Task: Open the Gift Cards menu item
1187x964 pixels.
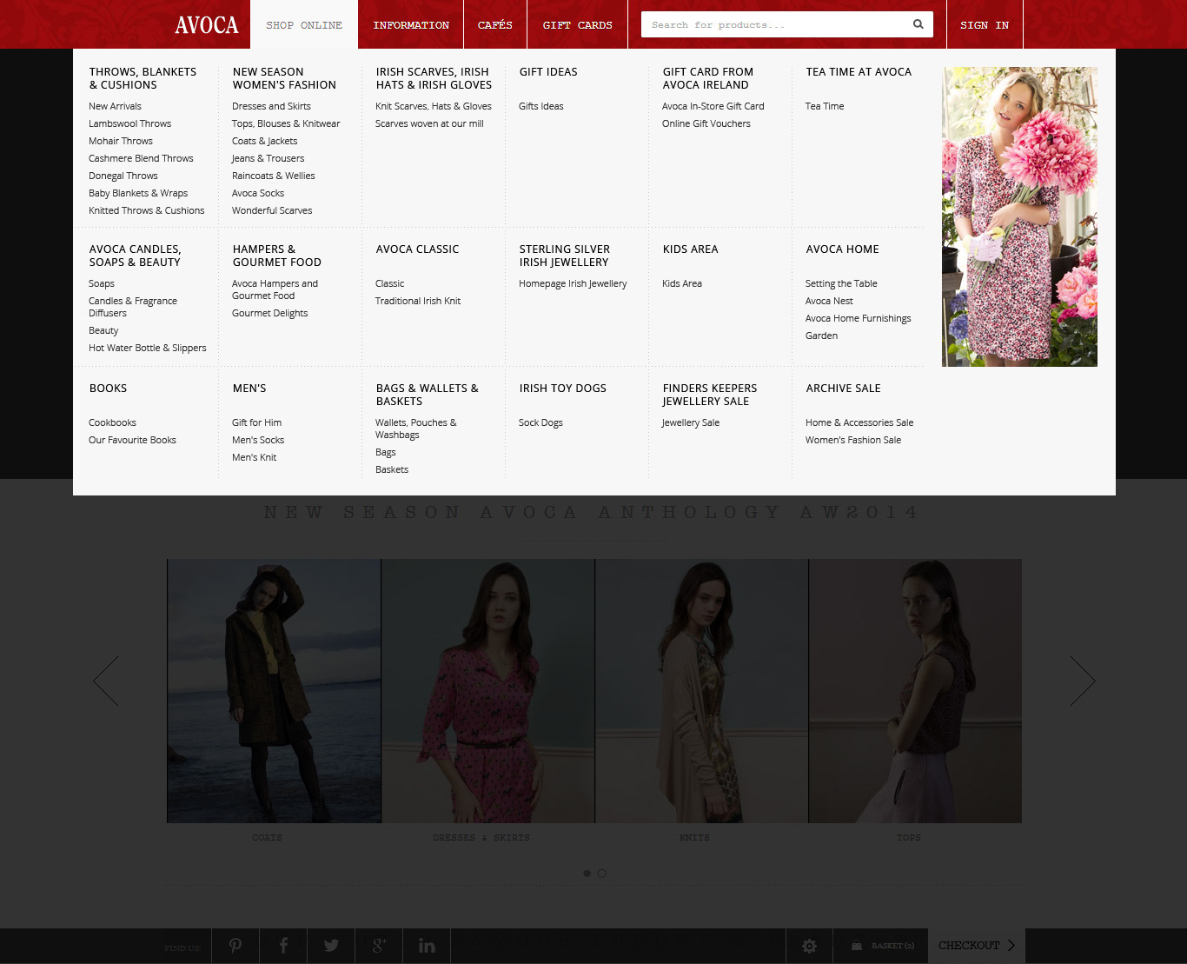Action: point(578,24)
